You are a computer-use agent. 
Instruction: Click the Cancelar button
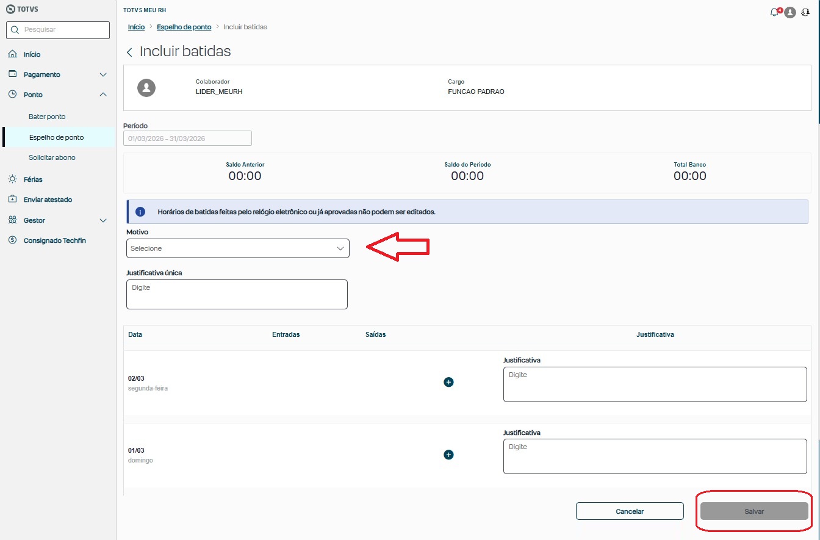click(630, 511)
